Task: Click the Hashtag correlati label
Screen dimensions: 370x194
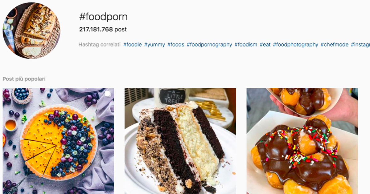Action: coord(100,45)
